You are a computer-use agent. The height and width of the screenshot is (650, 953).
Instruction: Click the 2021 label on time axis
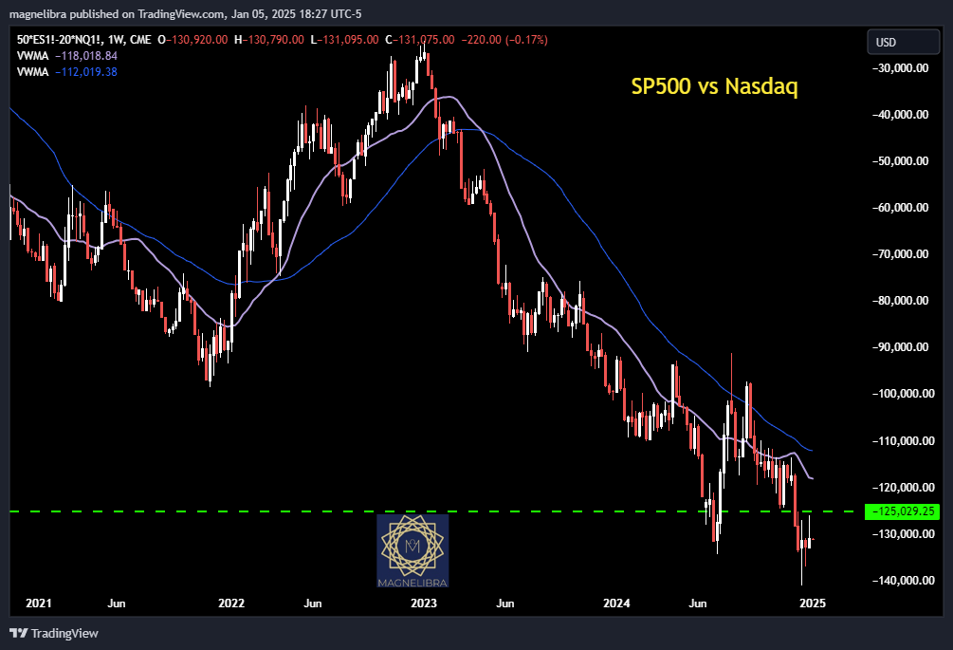[x=38, y=604]
